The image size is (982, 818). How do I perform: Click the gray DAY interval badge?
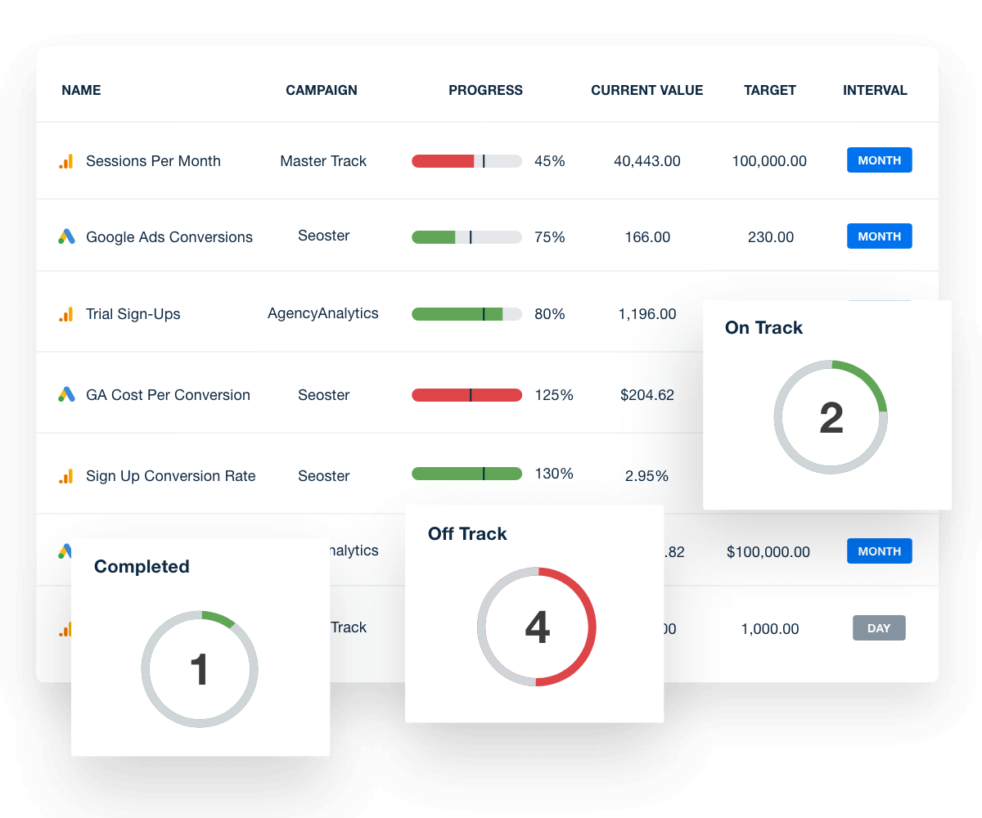pos(879,628)
